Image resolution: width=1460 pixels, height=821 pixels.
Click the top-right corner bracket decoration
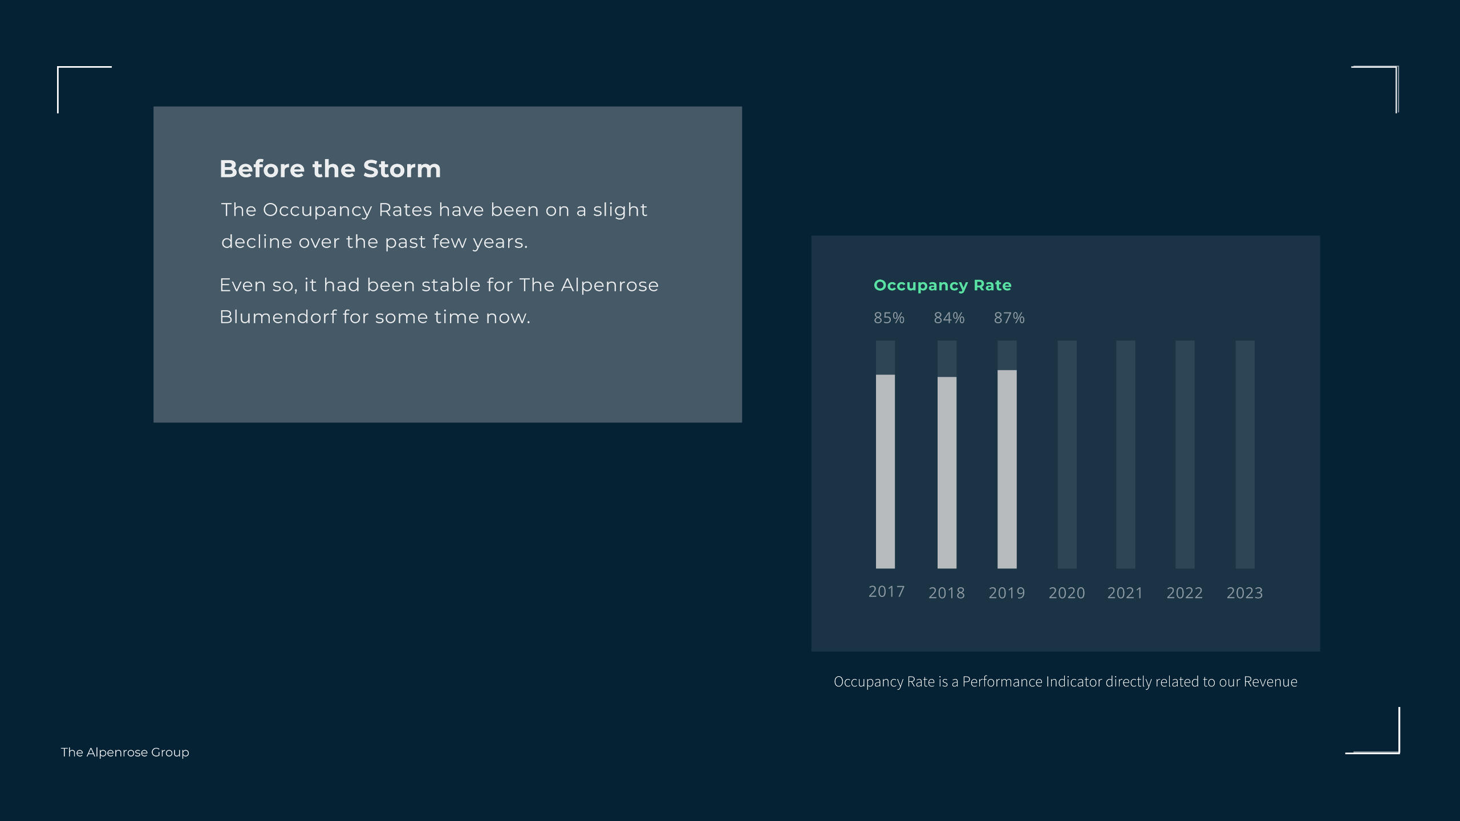(x=1374, y=90)
